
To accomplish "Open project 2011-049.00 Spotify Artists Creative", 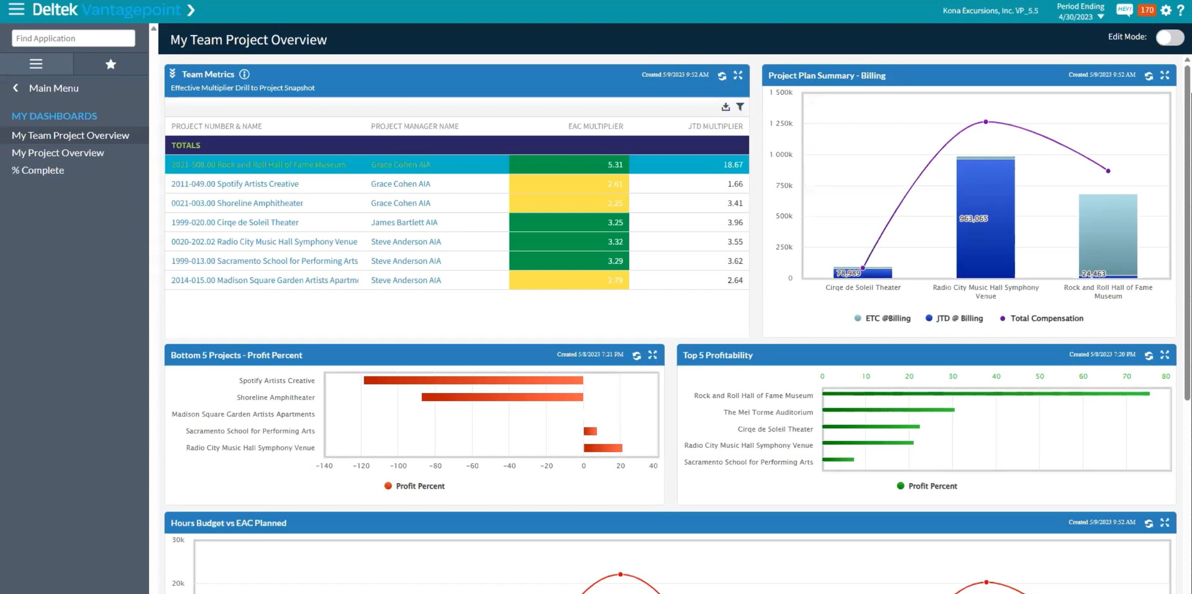I will 235,184.
